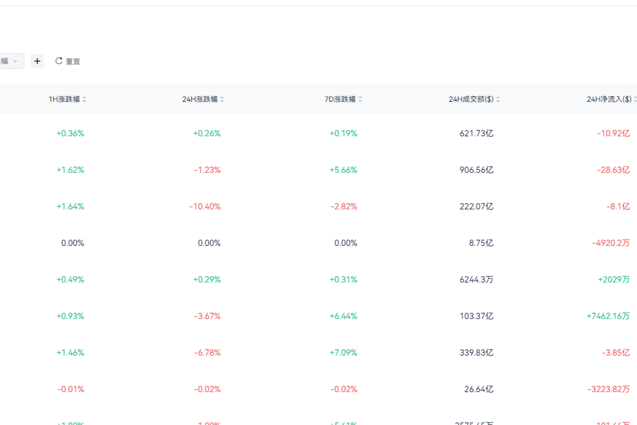This screenshot has width=637, height=425.
Task: Select the +7462.16万 net inflow value
Action: point(608,316)
